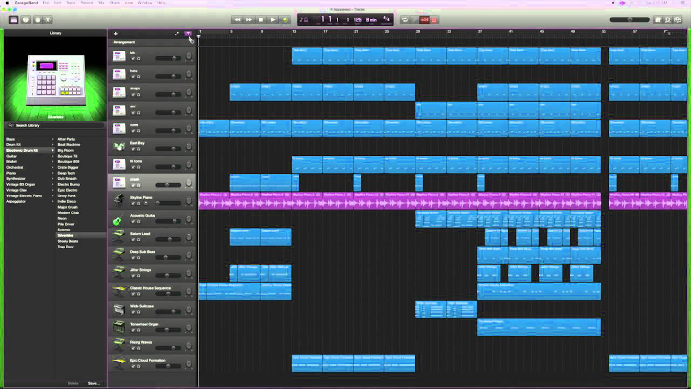Screen dimensions: 691x389
Task: Open the Loop Browser icon
Action: pos(668,20)
